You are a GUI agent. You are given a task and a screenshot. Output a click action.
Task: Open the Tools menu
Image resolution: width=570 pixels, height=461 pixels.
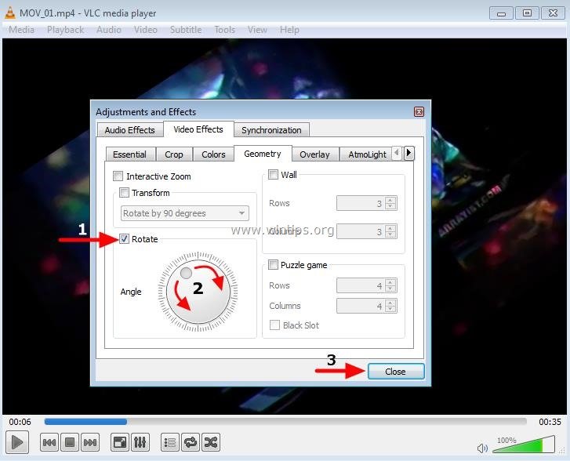click(x=225, y=30)
